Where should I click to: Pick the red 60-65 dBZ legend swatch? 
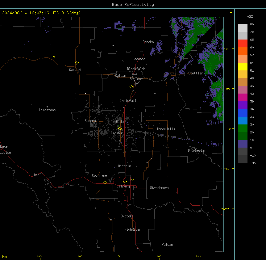tap(243, 44)
